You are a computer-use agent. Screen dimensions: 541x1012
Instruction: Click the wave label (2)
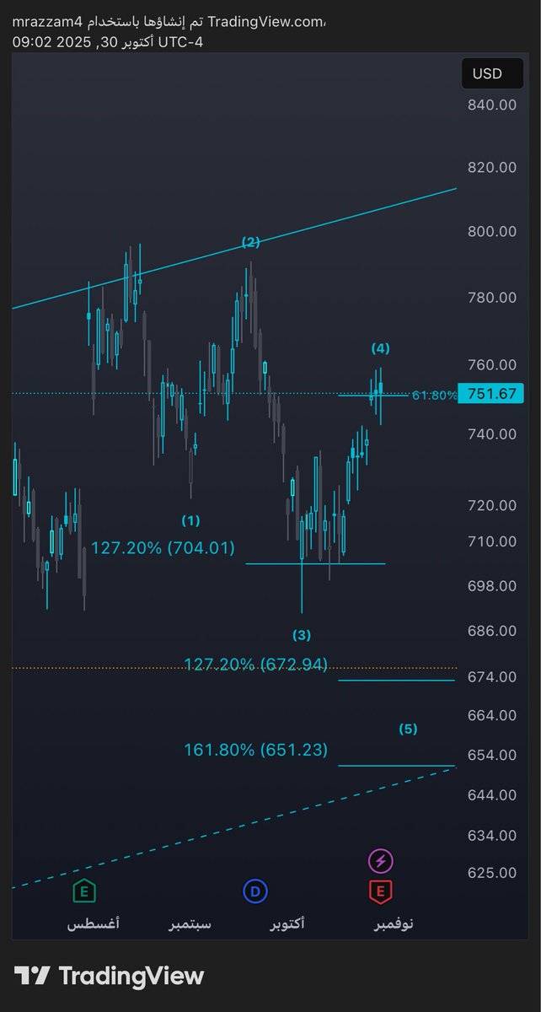[251, 242]
